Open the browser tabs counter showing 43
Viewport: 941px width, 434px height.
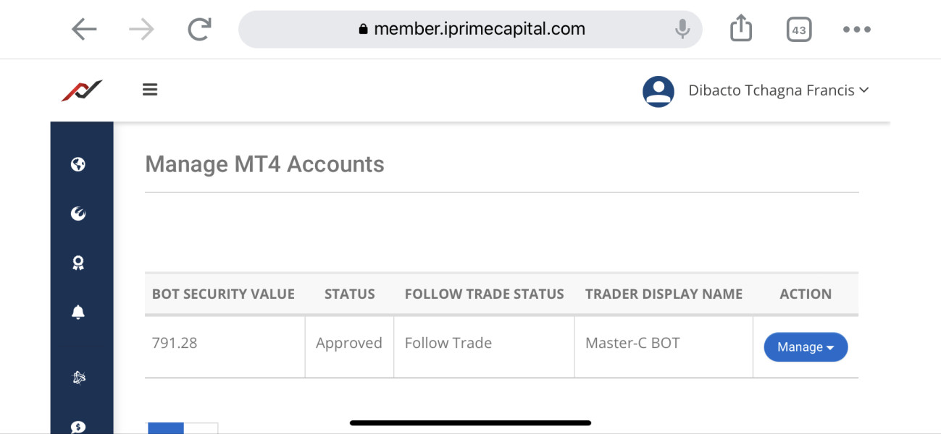[798, 30]
